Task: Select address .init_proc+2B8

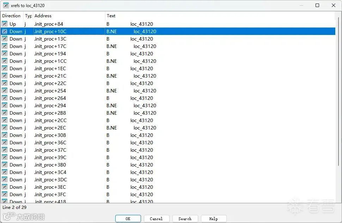Action: pos(50,113)
